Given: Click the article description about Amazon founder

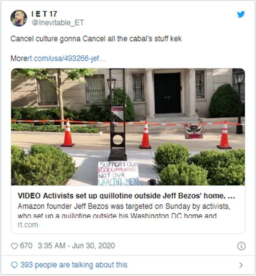Looking at the screenshot, I should [x=124, y=211].
